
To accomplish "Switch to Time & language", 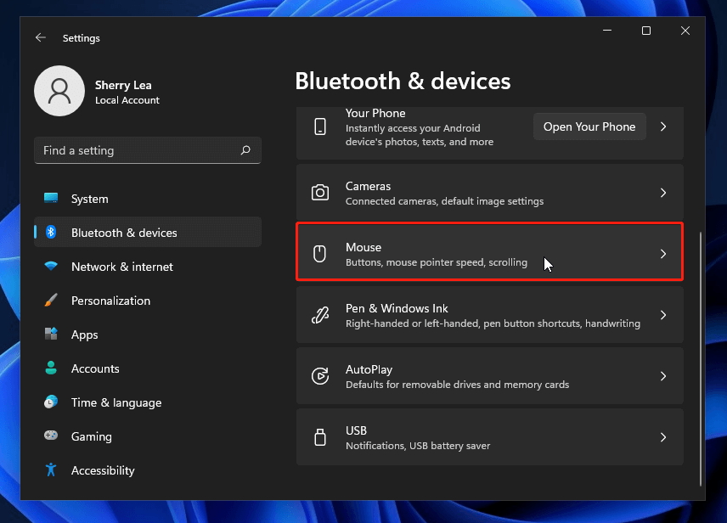I will (148, 402).
